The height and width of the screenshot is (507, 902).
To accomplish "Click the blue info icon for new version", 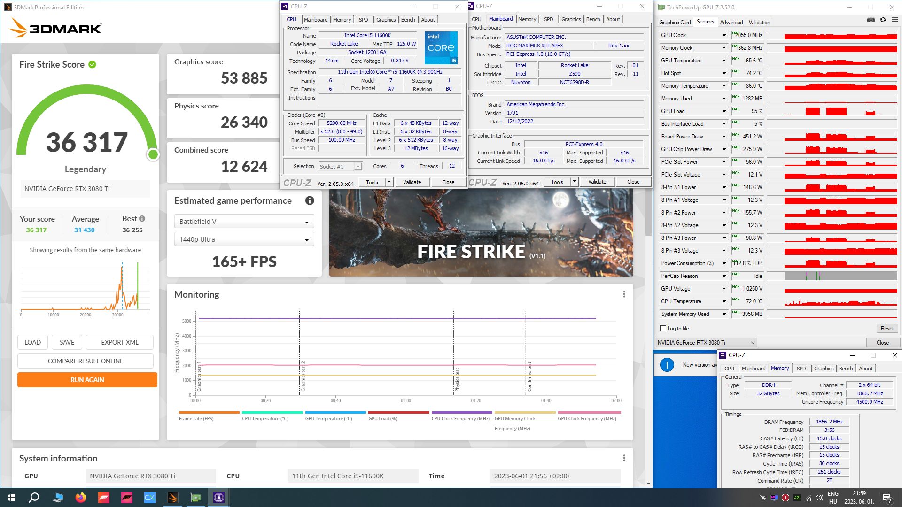I will 667,365.
